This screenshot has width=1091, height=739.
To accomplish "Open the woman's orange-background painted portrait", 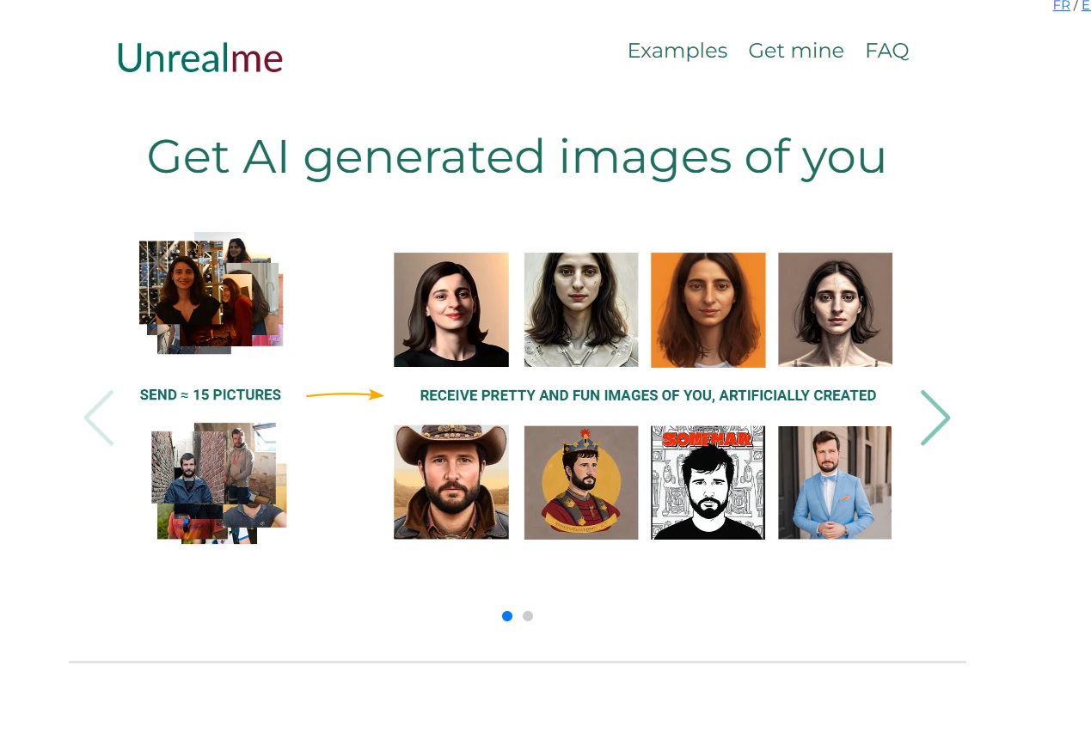I will [708, 309].
